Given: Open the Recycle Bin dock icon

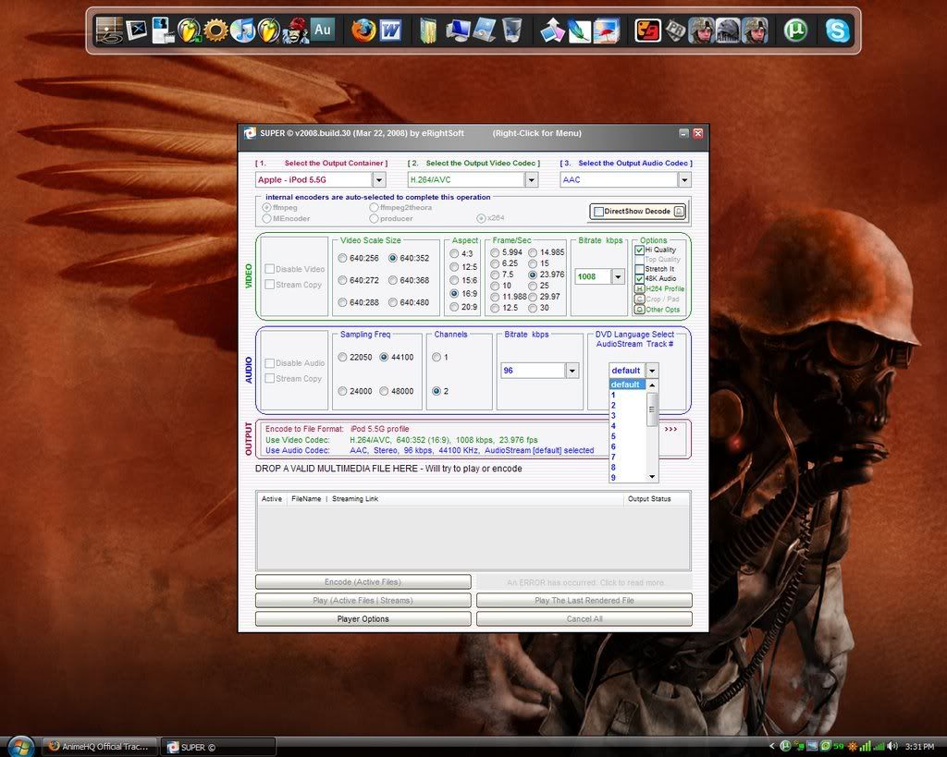Looking at the screenshot, I should pyautogui.click(x=511, y=30).
